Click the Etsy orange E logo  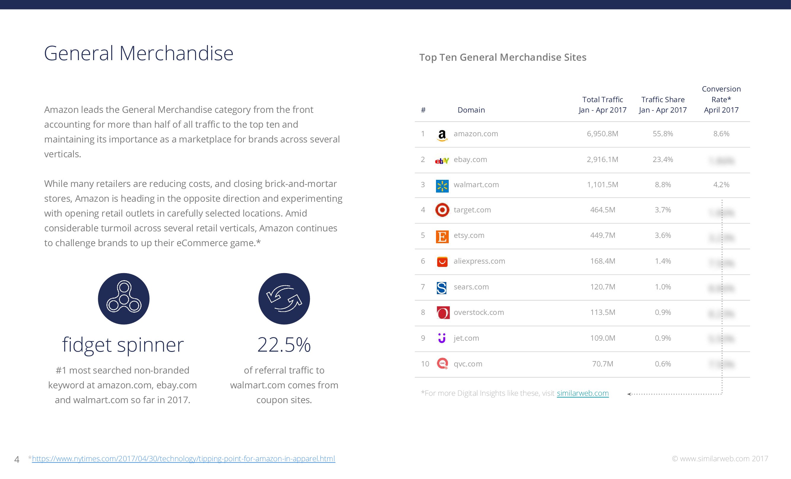(442, 237)
